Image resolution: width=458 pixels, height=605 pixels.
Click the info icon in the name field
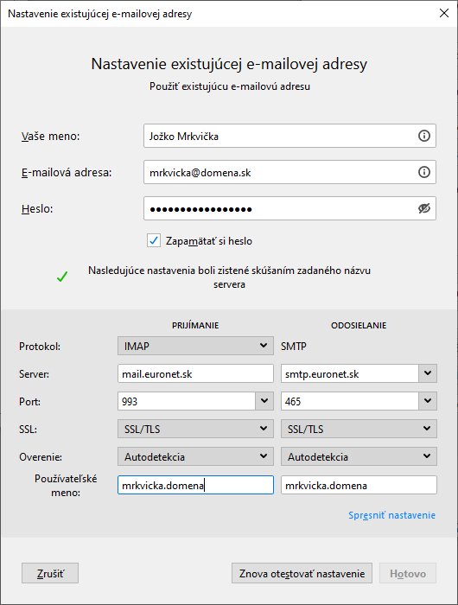[x=424, y=136]
